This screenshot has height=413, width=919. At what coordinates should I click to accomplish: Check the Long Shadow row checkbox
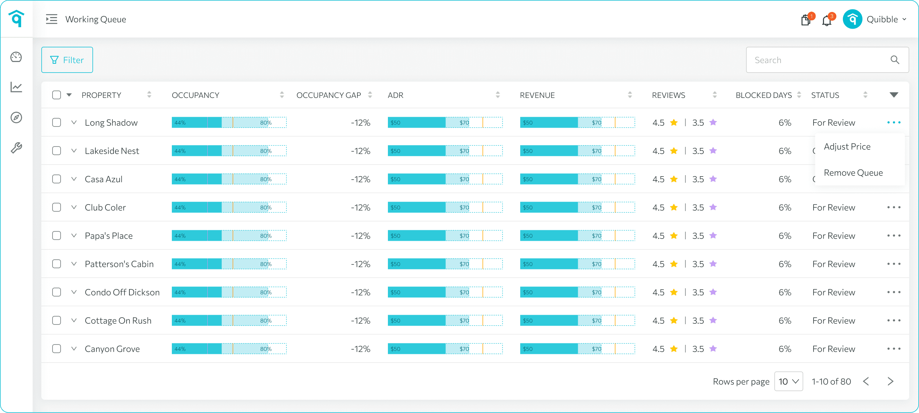57,123
